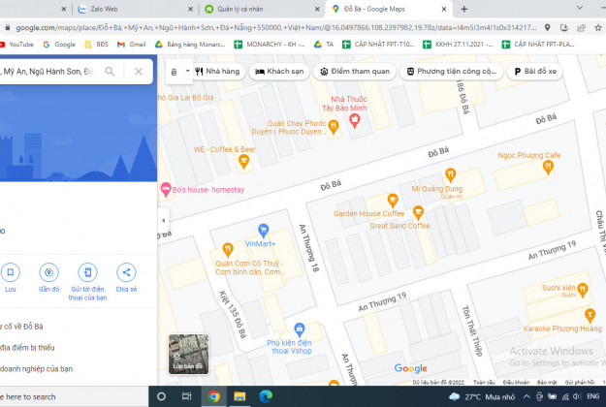Screen dimensions: 606x407
Task: Close the Zalo Web tab
Action: 191,9
